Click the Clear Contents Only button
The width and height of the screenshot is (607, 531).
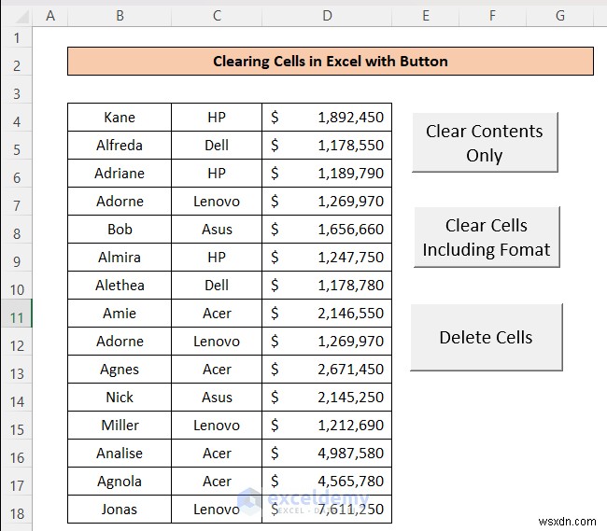(x=485, y=143)
